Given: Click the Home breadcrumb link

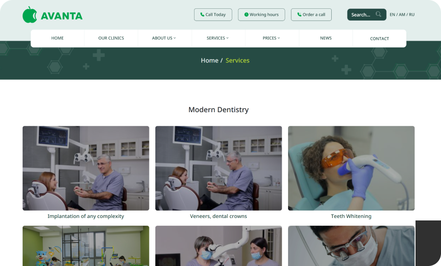Looking at the screenshot, I should click(210, 60).
